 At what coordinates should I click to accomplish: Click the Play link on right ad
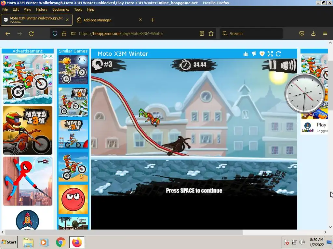(x=321, y=125)
